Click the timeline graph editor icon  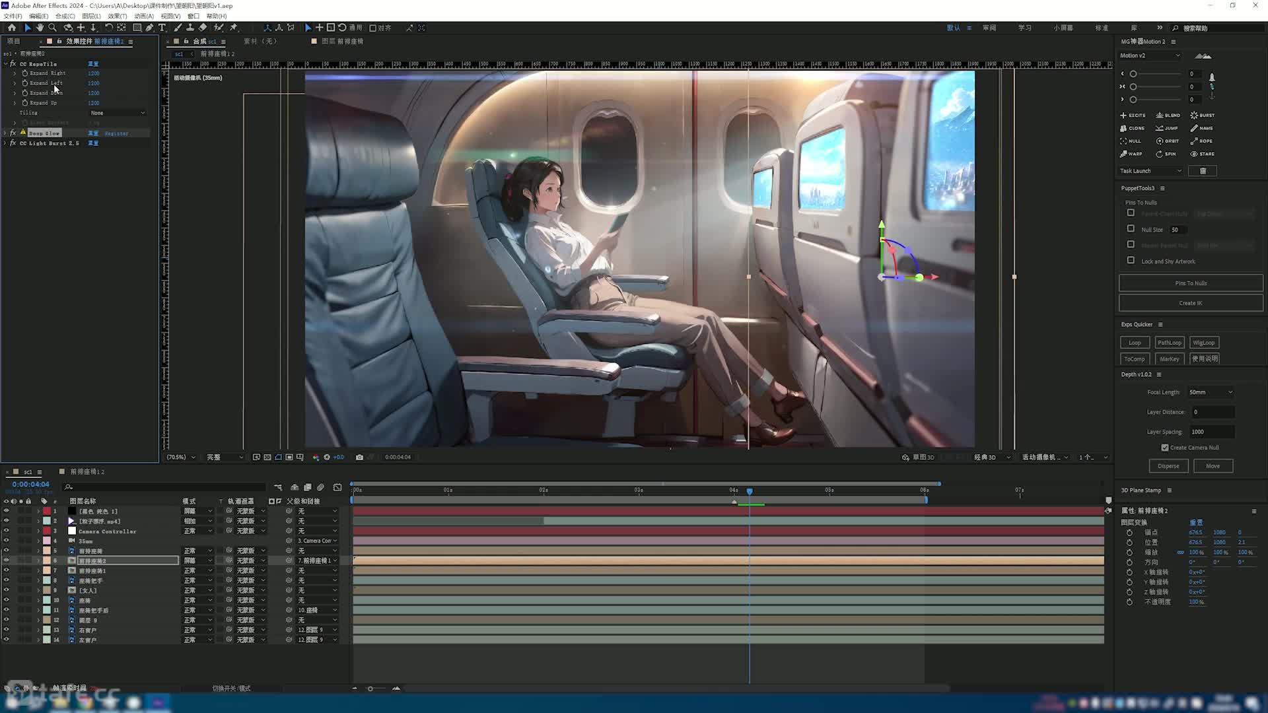tap(337, 487)
